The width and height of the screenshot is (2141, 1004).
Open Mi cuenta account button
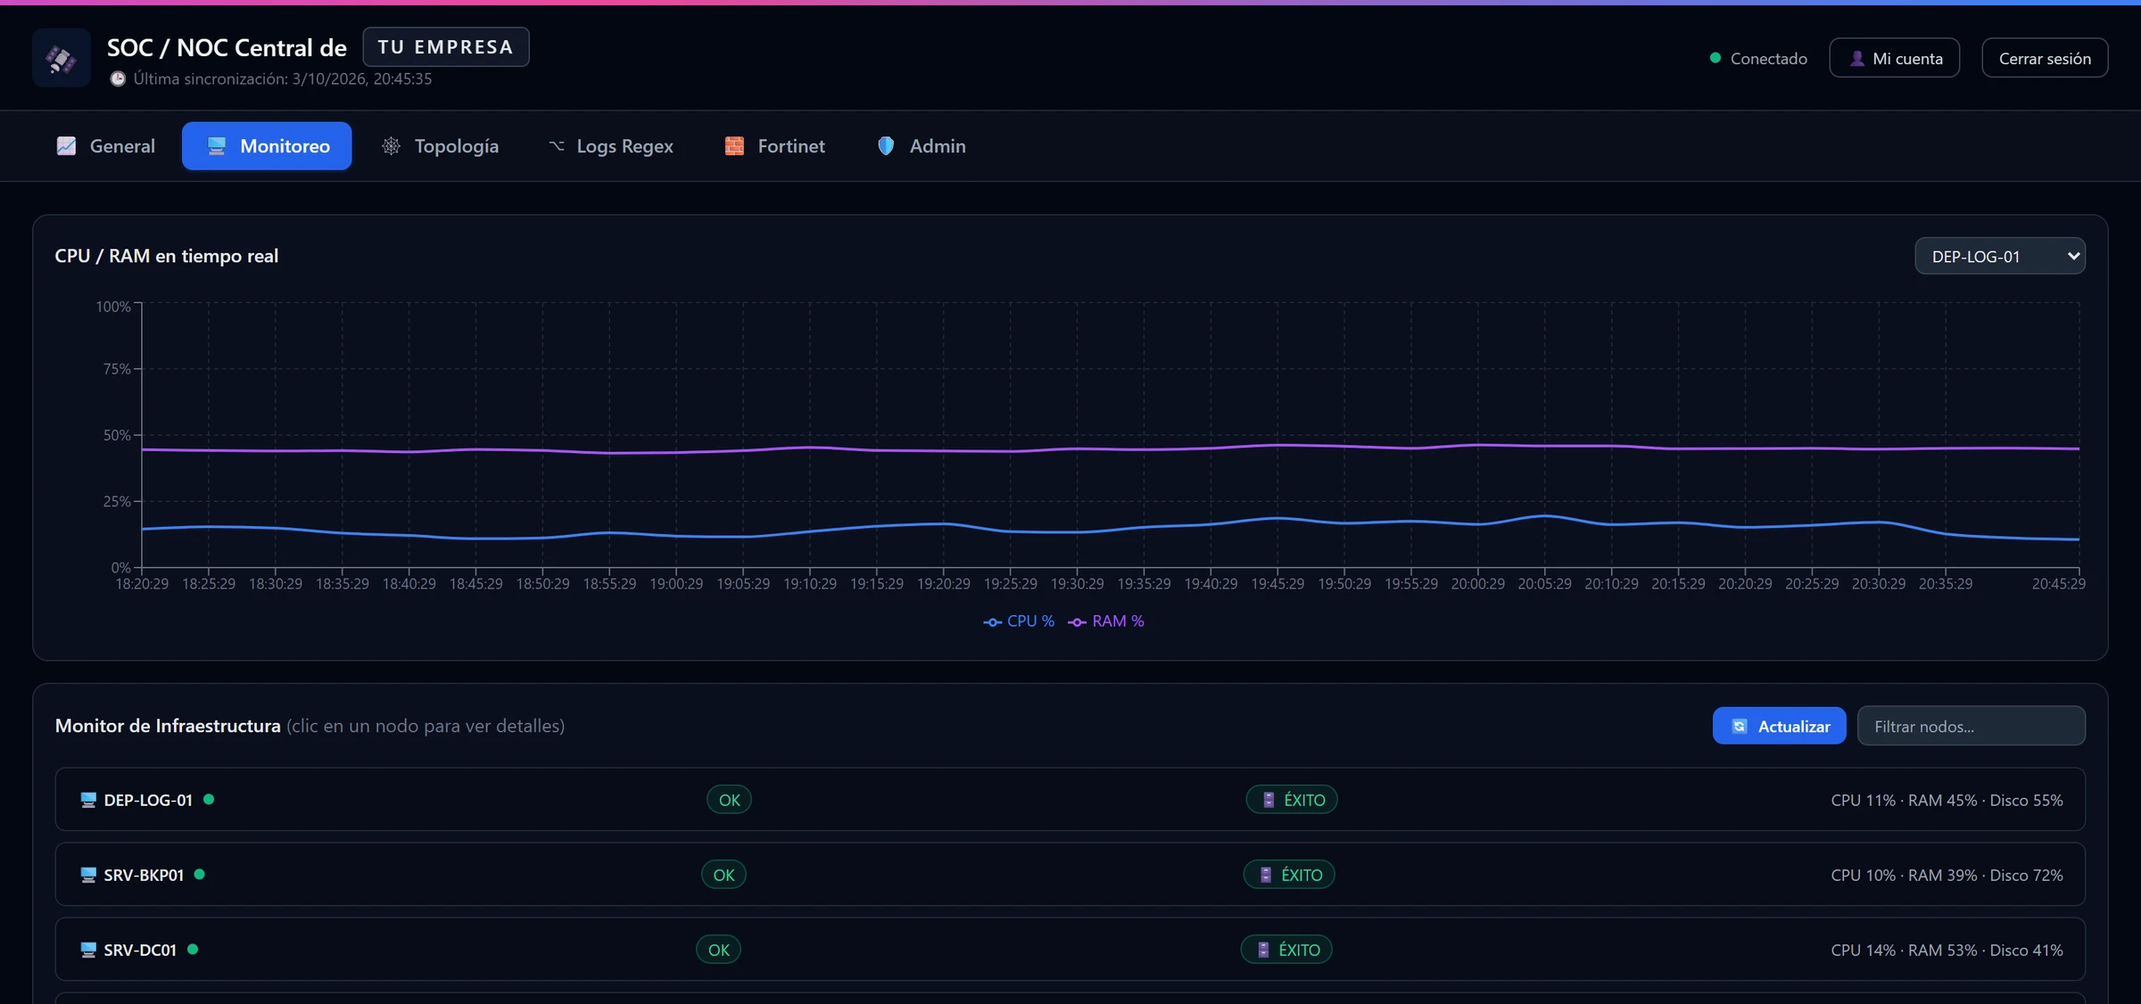tap(1895, 58)
